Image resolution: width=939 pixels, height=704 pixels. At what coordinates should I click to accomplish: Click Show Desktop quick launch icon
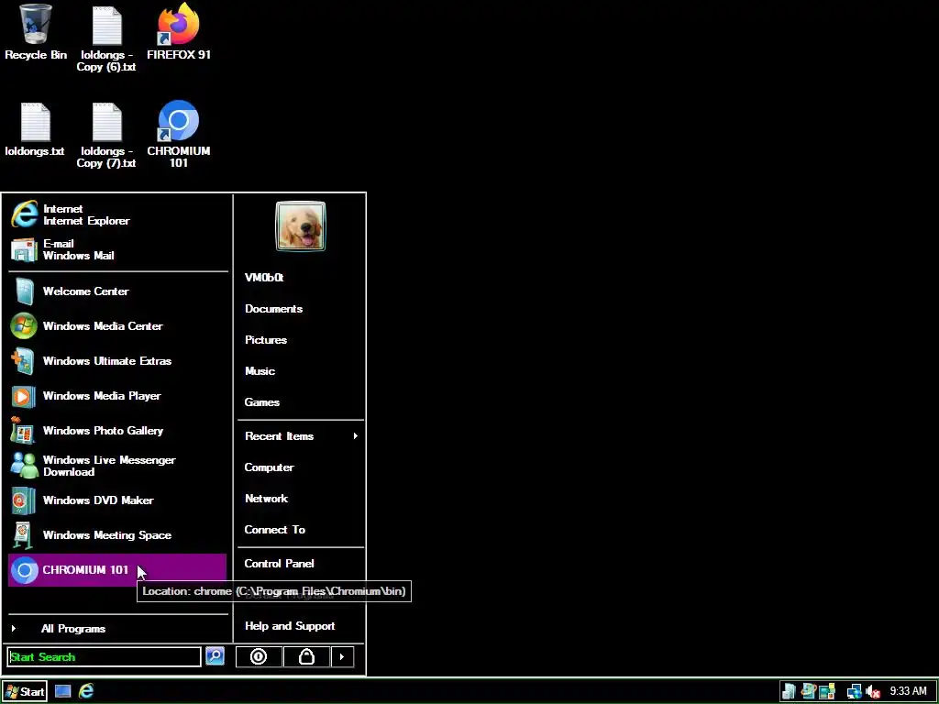click(x=63, y=691)
